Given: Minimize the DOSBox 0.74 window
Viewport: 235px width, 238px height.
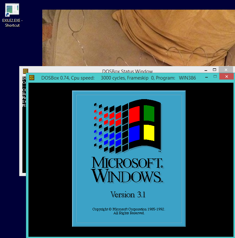Looking at the screenshot, I should [x=207, y=77].
